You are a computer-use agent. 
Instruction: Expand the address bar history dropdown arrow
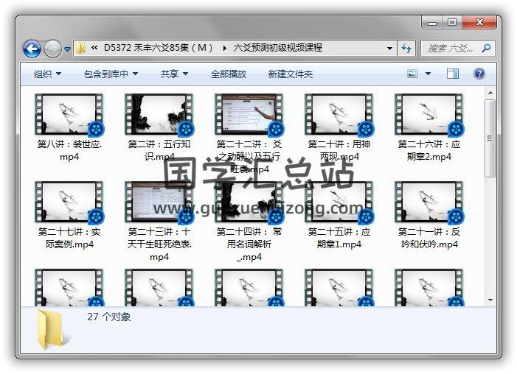[390, 49]
